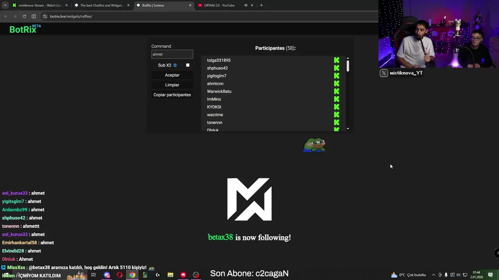Enable the Sub X2 checkbox
This screenshot has height=280, width=499.
(x=188, y=65)
